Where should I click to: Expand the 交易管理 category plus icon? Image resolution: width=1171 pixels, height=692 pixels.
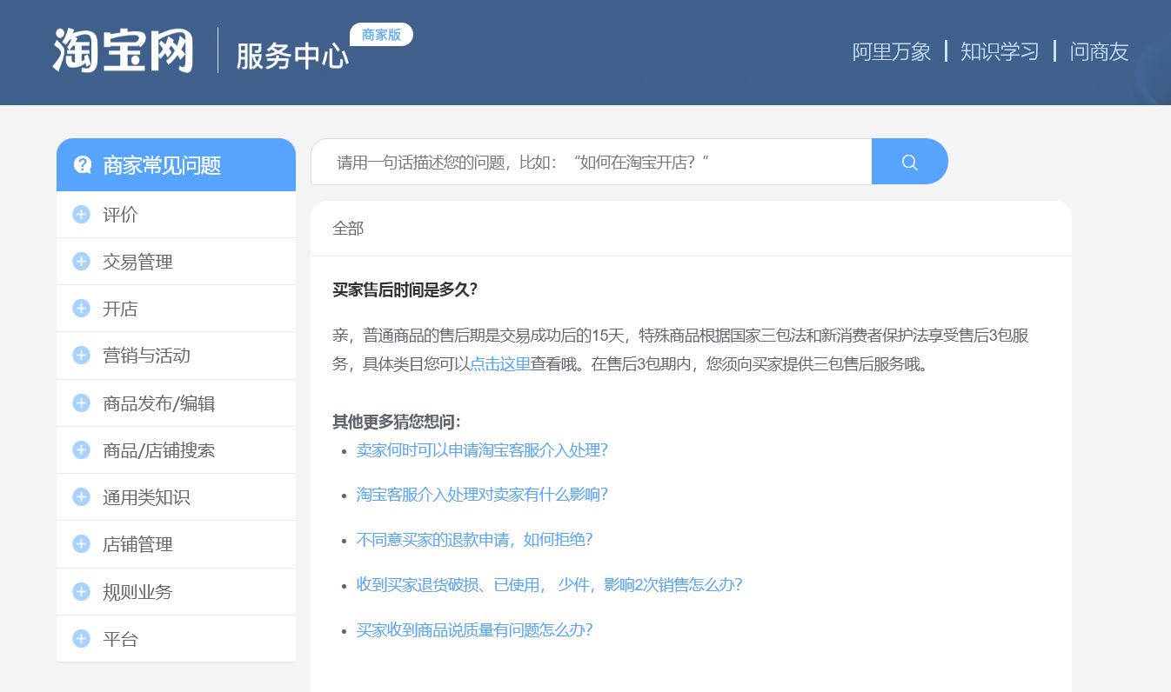82,261
